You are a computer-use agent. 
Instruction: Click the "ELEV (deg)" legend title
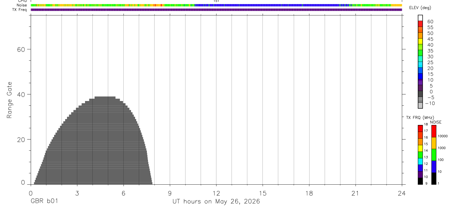pyautogui.click(x=420, y=8)
